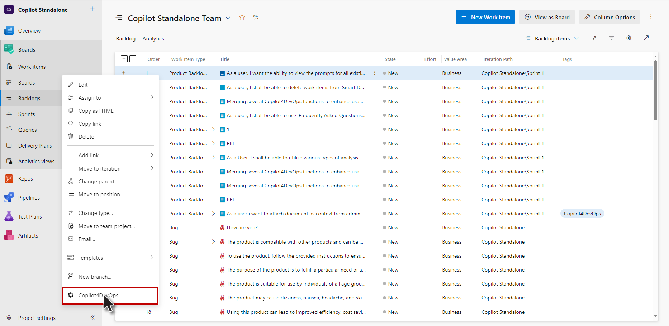Open row actions ellipsis on first item
This screenshot has height=326, width=669.
pos(375,73)
